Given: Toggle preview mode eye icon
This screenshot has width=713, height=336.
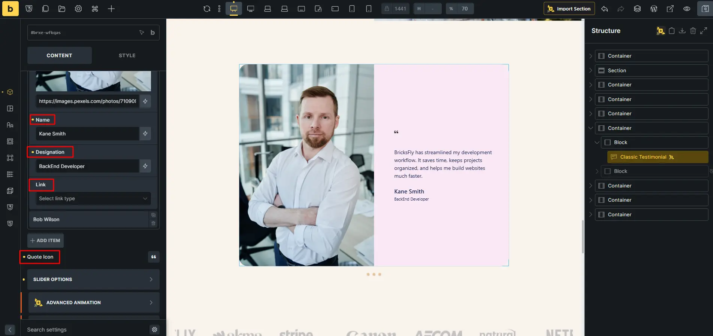Looking at the screenshot, I should 687,9.
